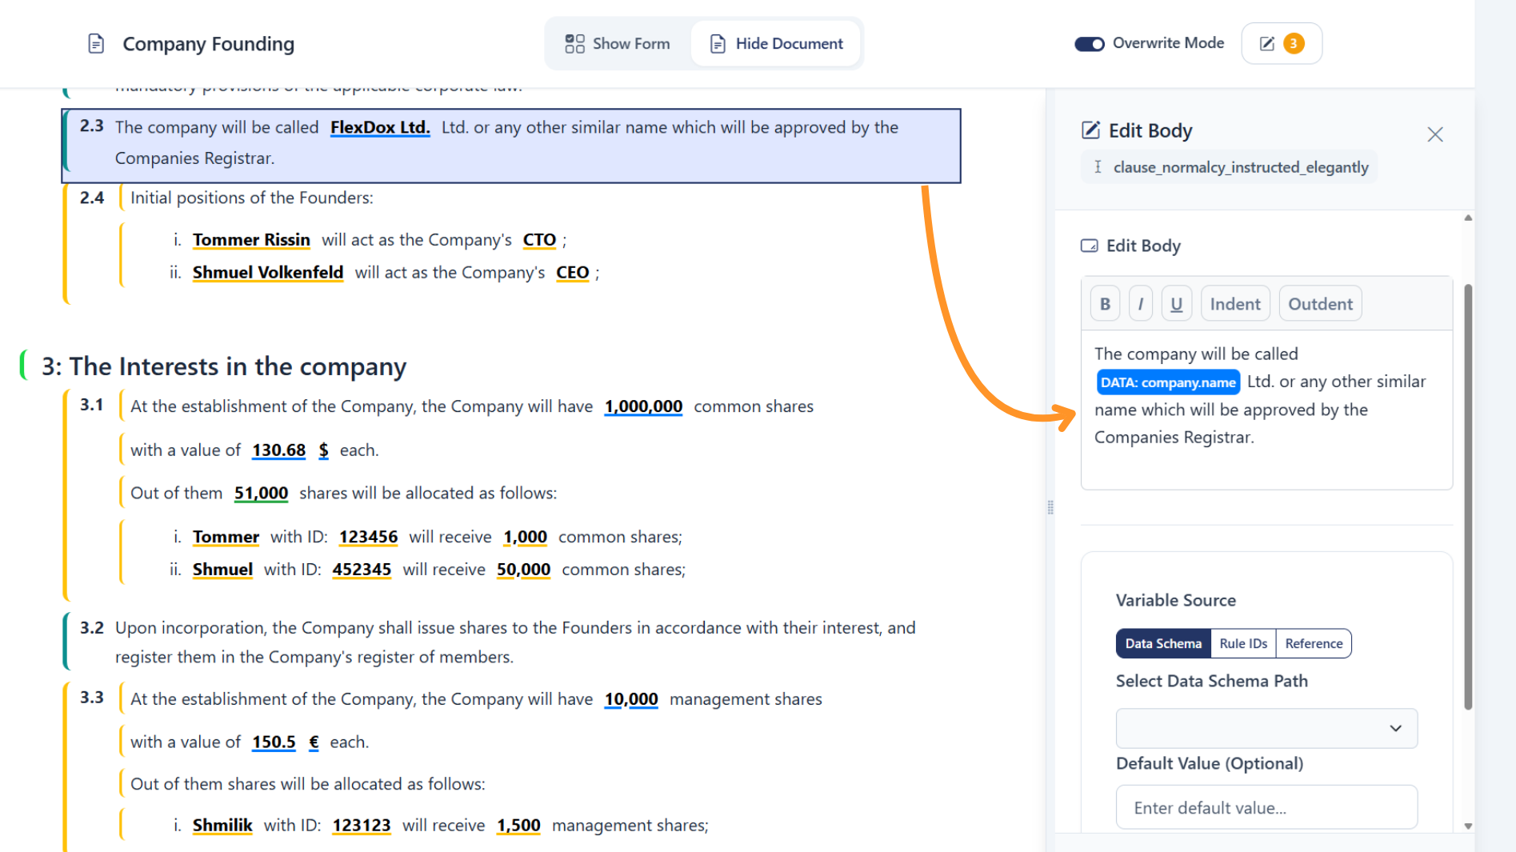
Task: Select Rule IDs variable source
Action: [1243, 643]
